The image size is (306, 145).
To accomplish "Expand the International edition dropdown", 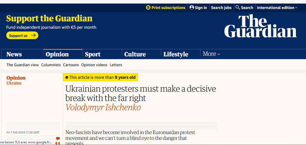I will (277, 7).
